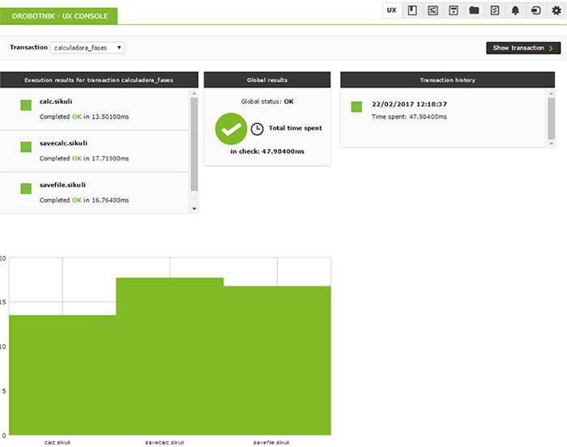
Task: Click transaction history scrollbar up arrow
Action: 551,94
